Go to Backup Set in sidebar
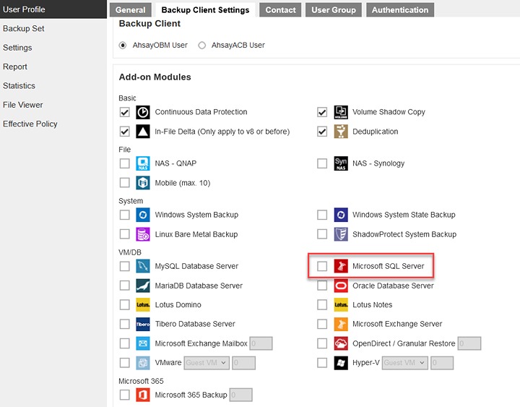Image resolution: width=520 pixels, height=407 pixels. click(x=24, y=29)
